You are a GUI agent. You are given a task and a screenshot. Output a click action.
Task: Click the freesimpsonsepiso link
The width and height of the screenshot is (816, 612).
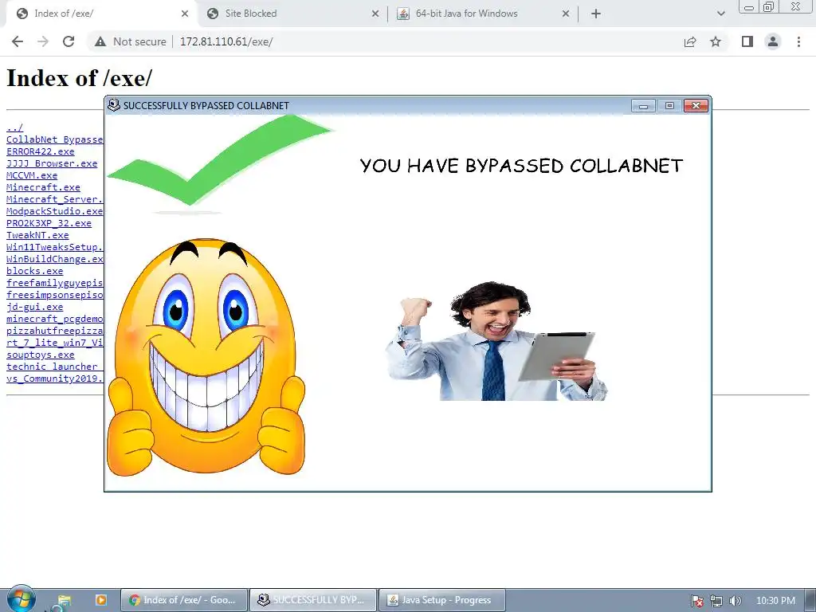click(55, 295)
